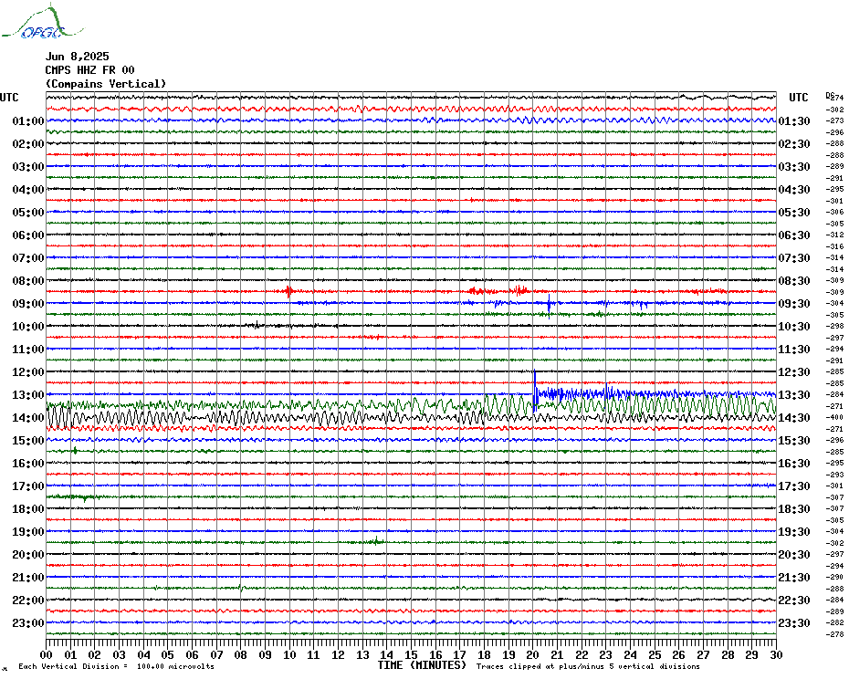Select the 10:00 hour label
The image size is (849, 679).
tap(28, 326)
